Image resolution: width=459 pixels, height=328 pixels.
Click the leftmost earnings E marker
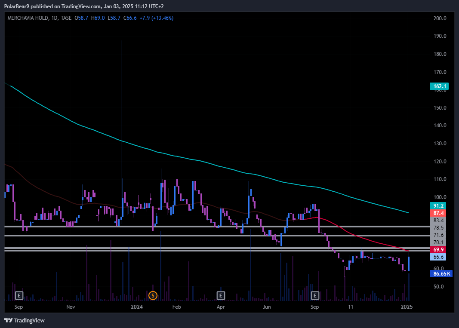pyautogui.click(x=18, y=295)
